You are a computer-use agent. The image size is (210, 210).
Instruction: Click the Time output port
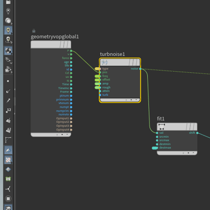[x=71, y=85]
